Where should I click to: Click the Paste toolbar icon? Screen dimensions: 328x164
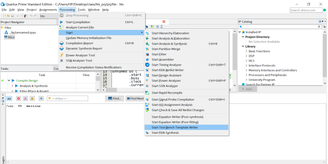[26, 16]
